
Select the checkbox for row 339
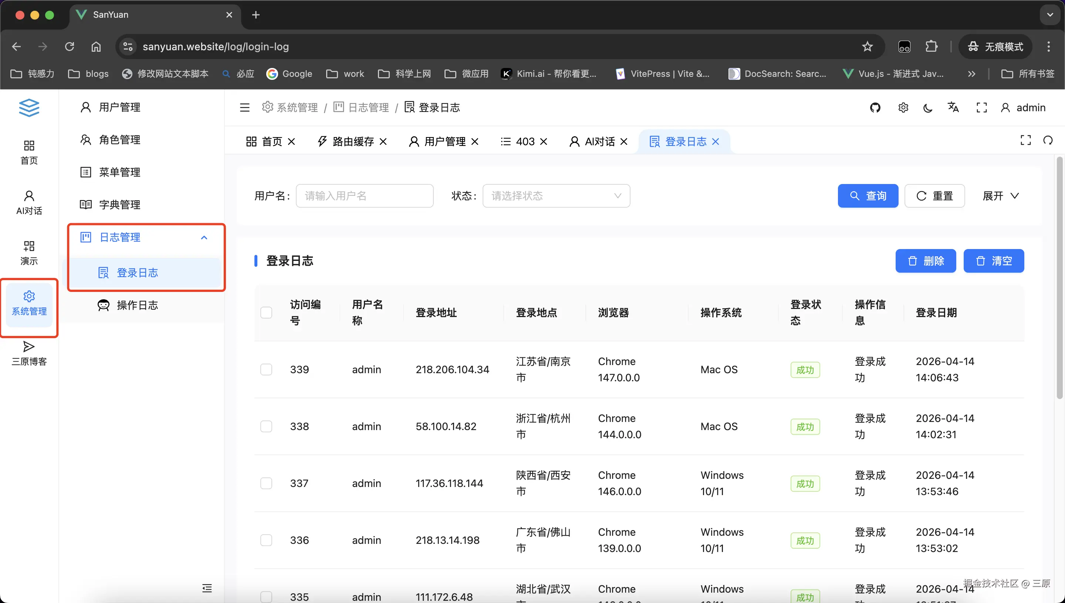pos(266,369)
